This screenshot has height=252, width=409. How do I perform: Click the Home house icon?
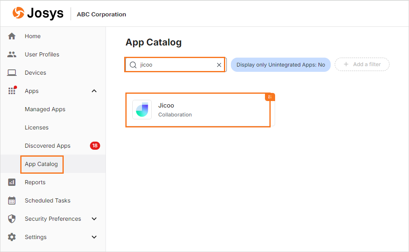[x=12, y=36]
